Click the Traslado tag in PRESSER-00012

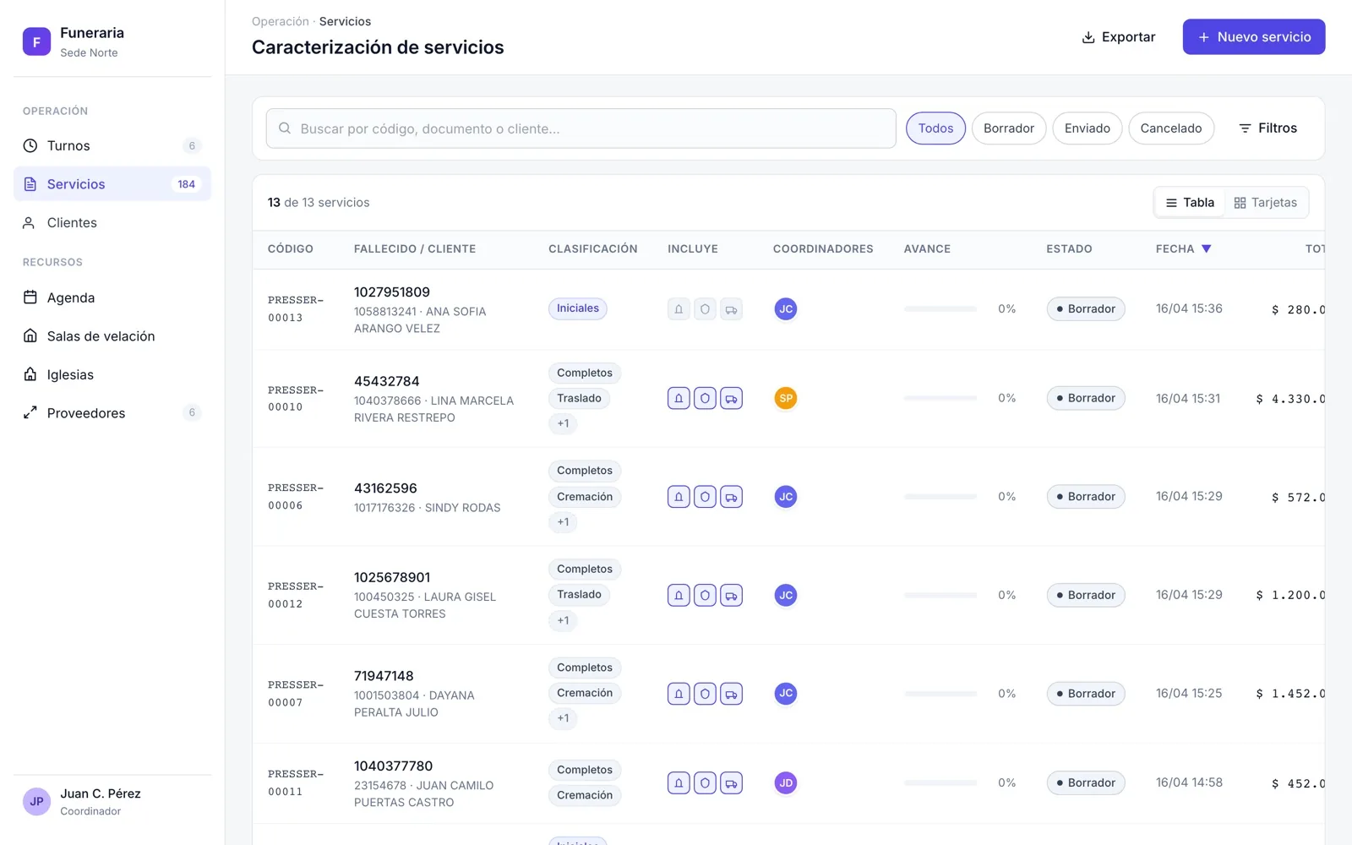pyautogui.click(x=579, y=595)
